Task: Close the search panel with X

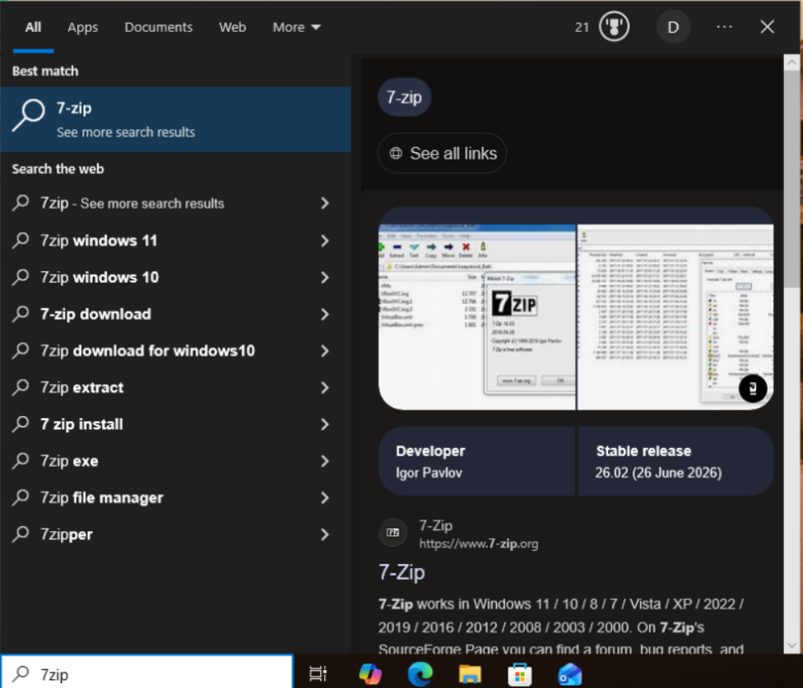Action: tap(767, 26)
